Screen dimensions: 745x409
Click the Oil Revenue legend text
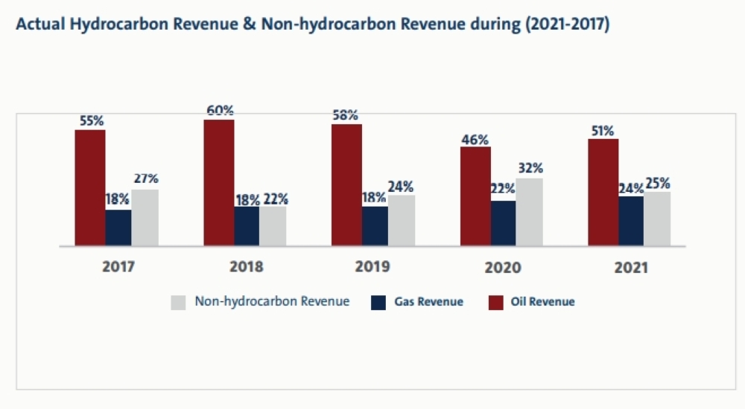coord(542,302)
